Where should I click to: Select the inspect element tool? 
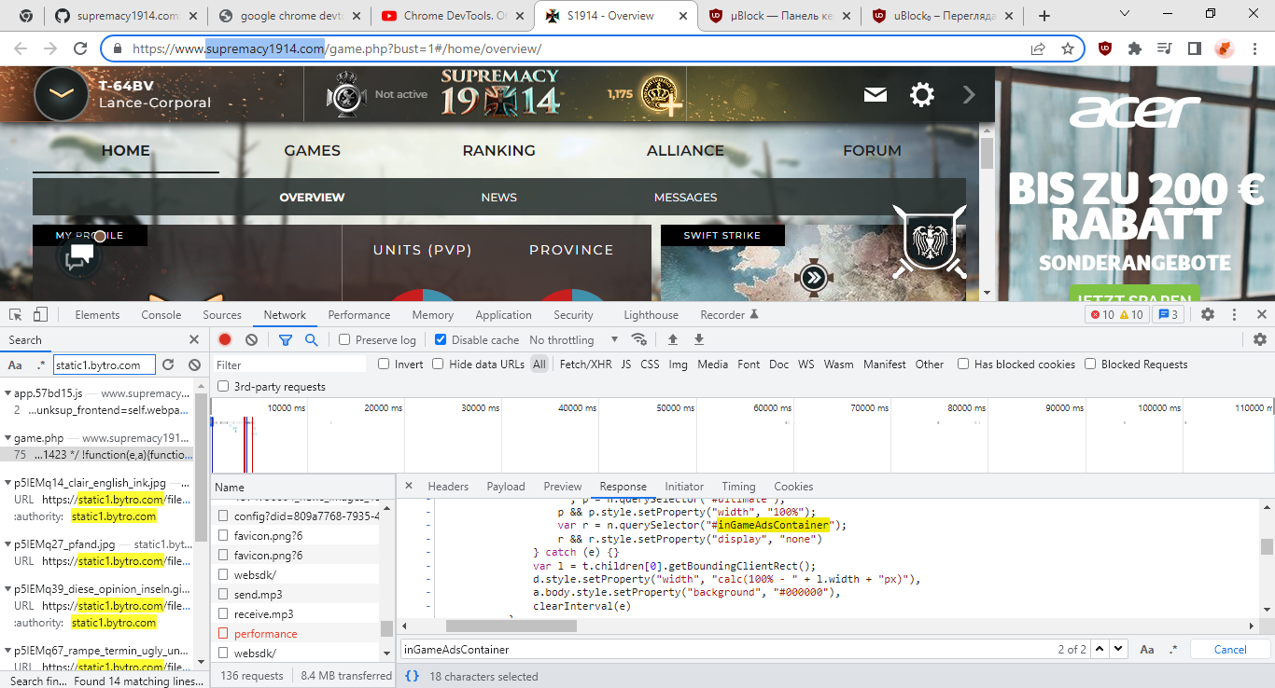coord(14,314)
